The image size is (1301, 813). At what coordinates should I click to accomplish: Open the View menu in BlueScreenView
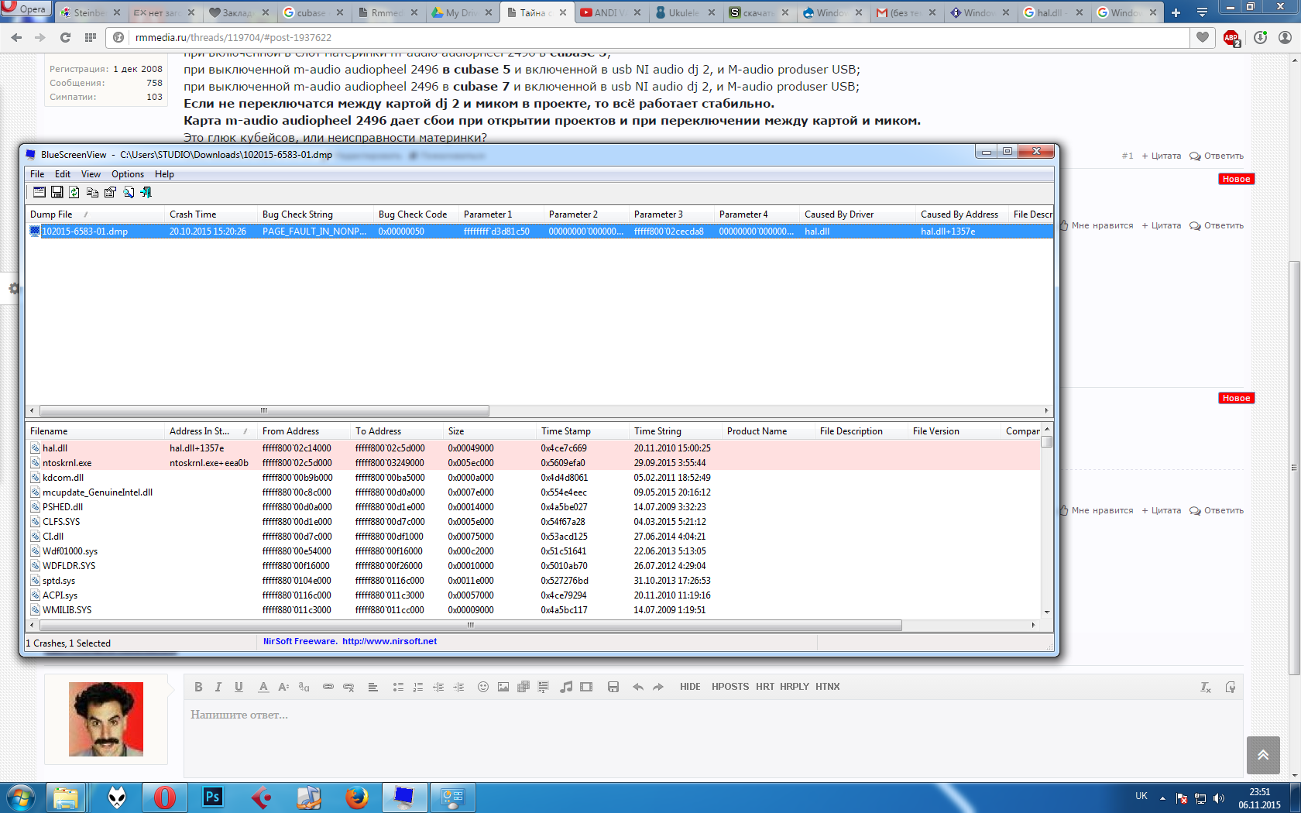[x=91, y=174]
